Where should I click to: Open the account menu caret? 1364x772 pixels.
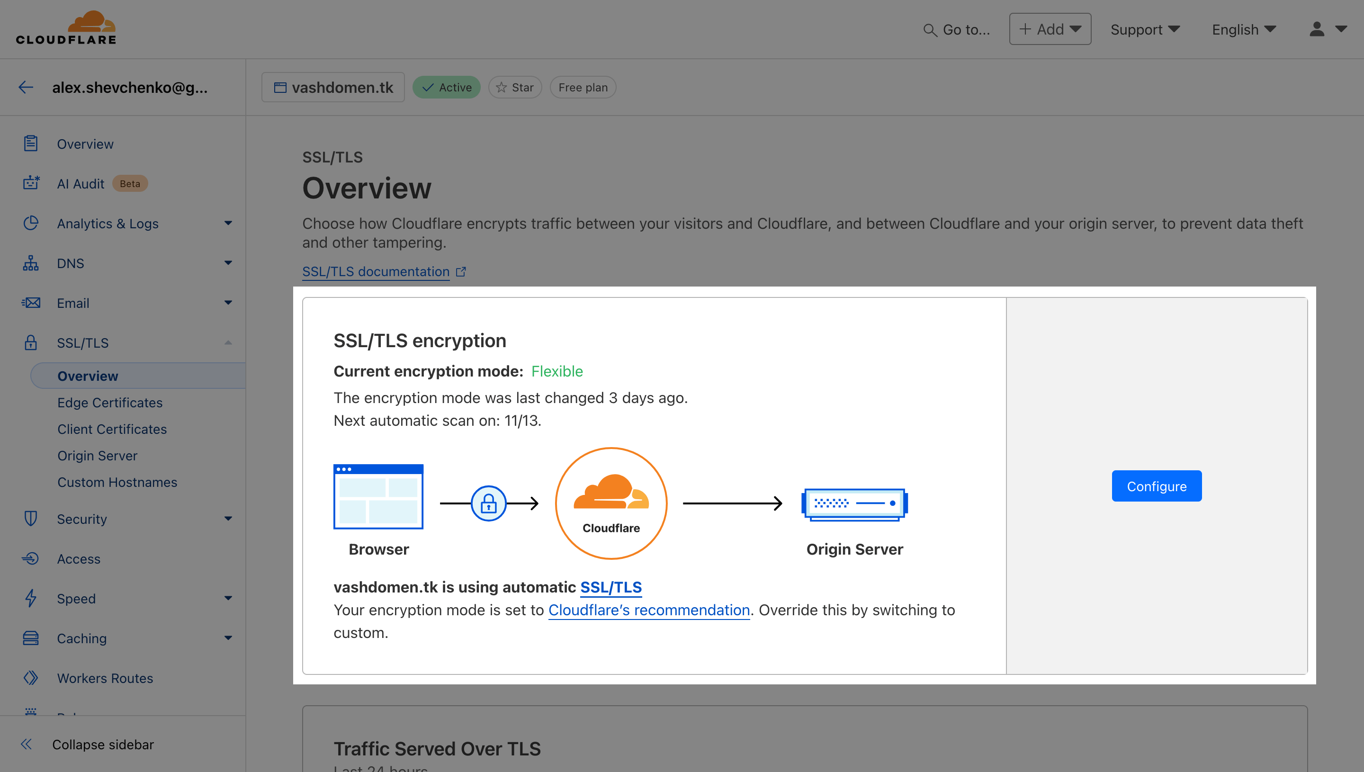tap(1341, 29)
